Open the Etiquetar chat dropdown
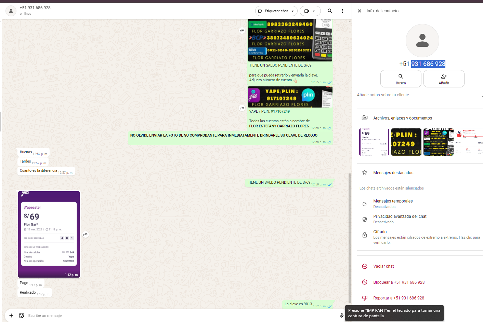 point(276,11)
